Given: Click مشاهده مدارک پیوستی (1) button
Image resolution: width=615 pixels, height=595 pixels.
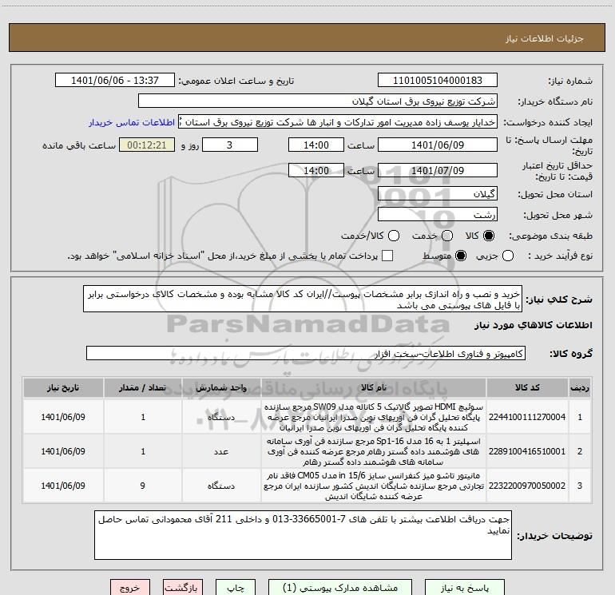Looking at the screenshot, I should [x=340, y=588].
